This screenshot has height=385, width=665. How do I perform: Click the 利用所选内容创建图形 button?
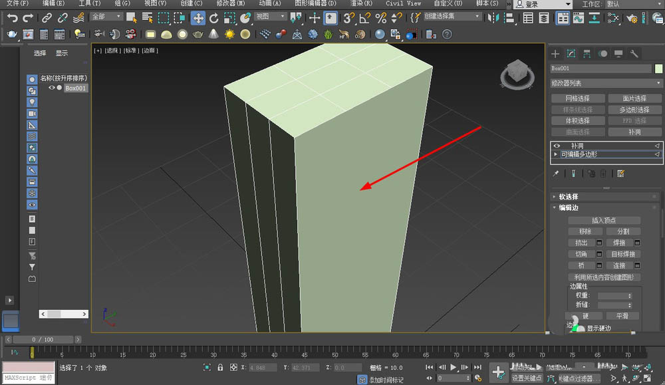604,277
